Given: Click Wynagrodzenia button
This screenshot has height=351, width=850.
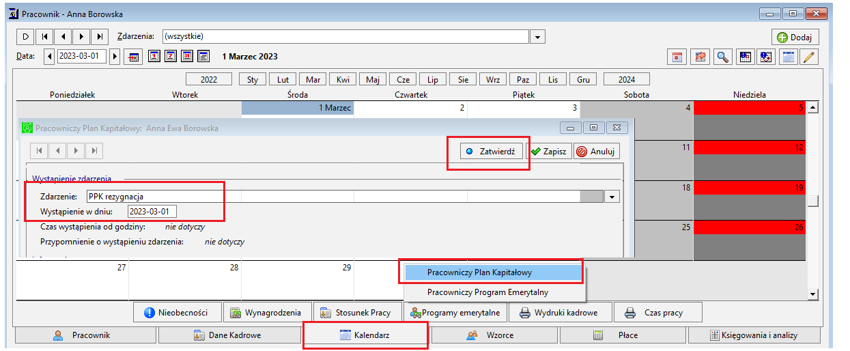Looking at the screenshot, I should 268,313.
